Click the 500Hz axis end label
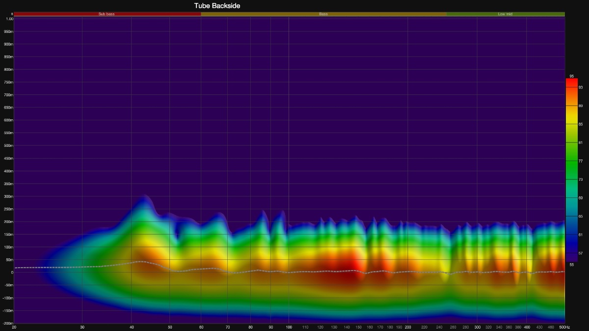Image resolution: width=589 pixels, height=331 pixels. point(564,327)
